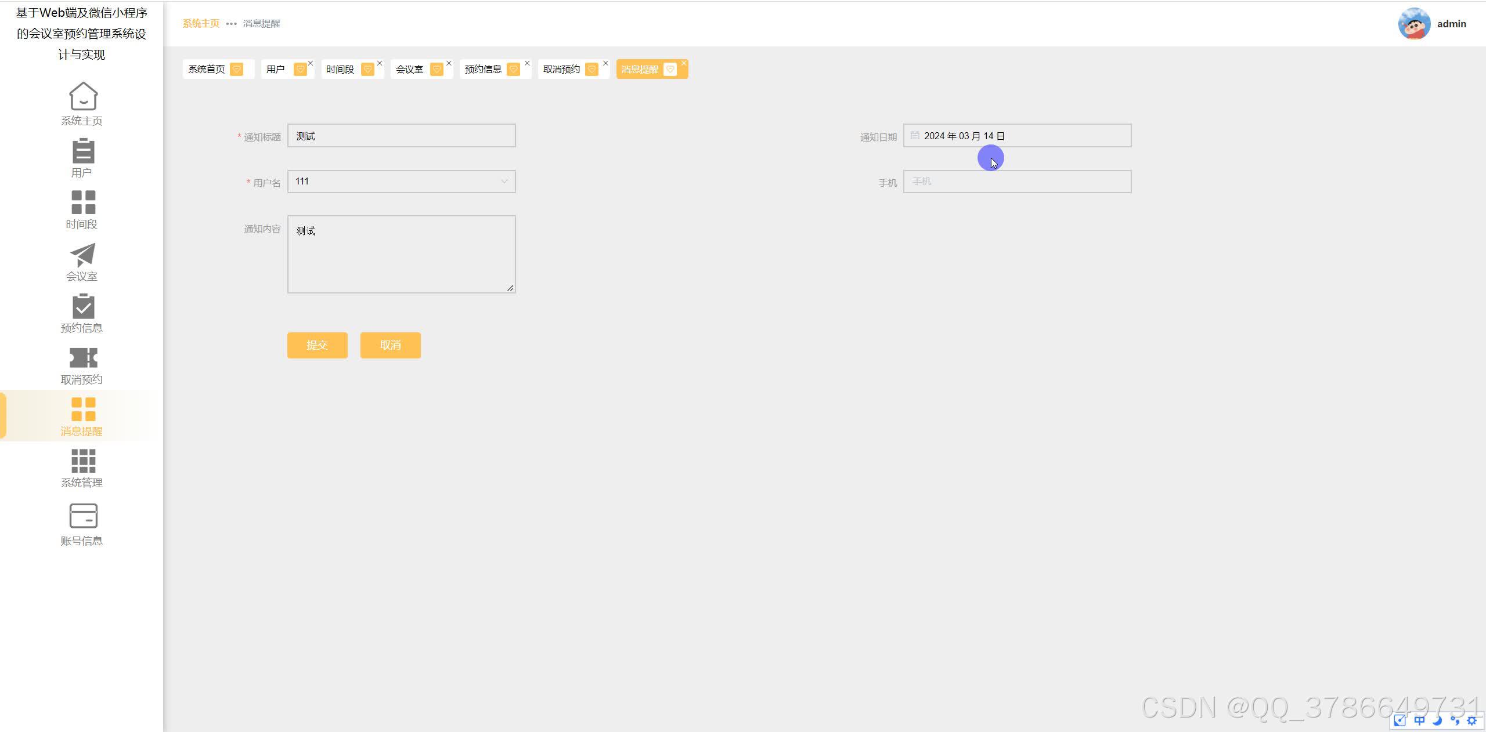Click the admin avatar picture

1413,24
